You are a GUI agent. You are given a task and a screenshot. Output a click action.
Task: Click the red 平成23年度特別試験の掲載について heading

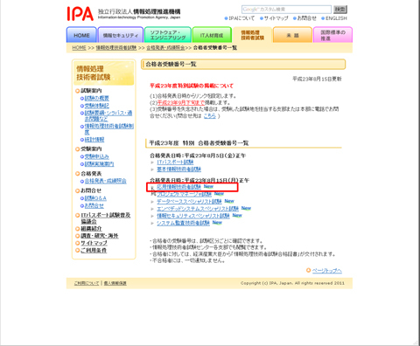pyautogui.click(x=192, y=86)
